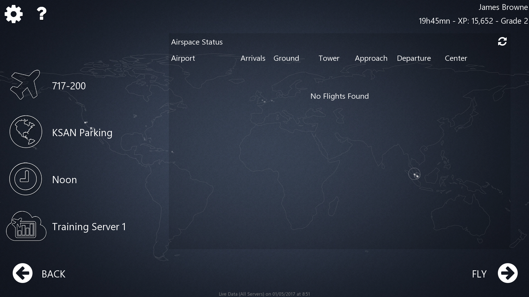The image size is (529, 297).
Task: Open settings with the gear icon
Action: click(x=14, y=14)
